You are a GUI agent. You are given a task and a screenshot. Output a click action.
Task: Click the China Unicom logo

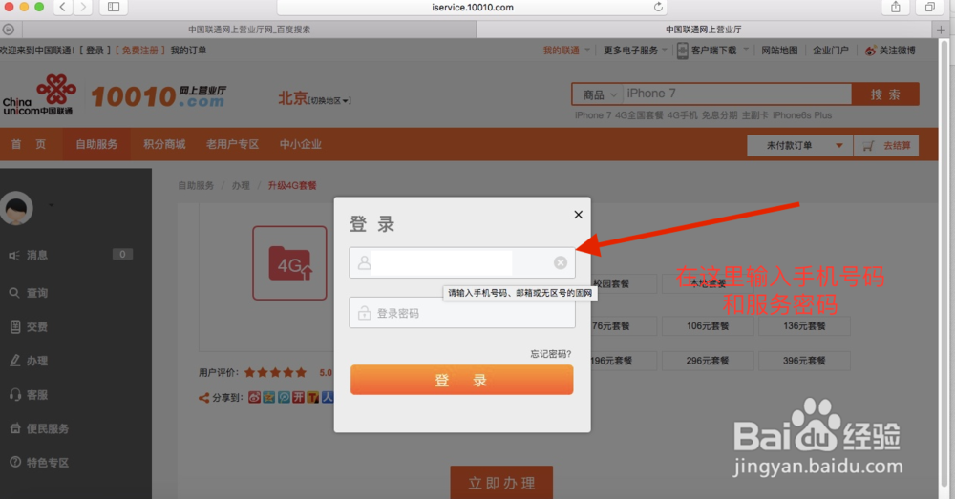(x=39, y=94)
